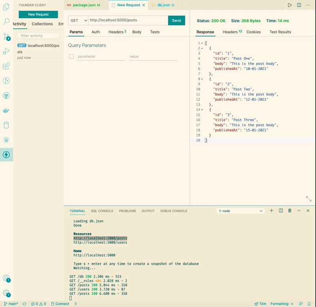Open the Accounts icon in activity bar

point(6,279)
